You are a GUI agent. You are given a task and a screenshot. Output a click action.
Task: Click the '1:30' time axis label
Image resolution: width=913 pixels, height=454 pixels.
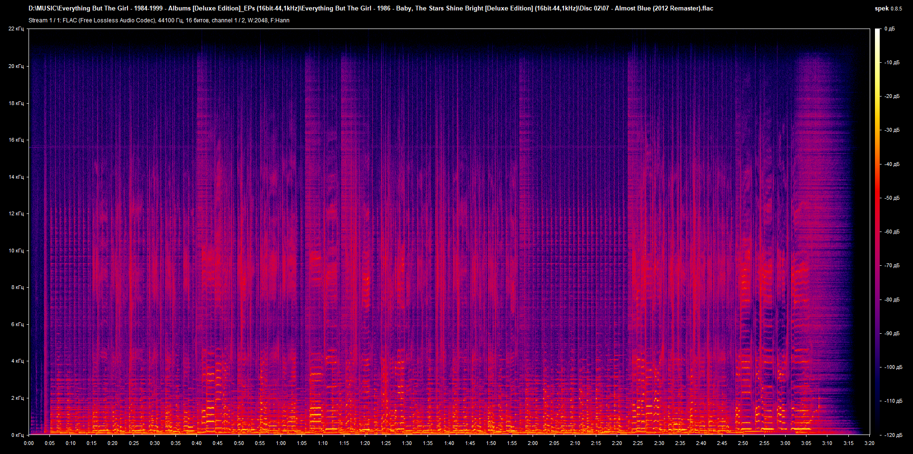(x=407, y=443)
